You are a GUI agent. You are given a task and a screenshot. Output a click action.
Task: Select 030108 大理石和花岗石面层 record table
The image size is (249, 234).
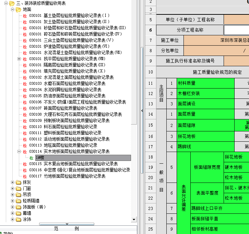point(83,115)
